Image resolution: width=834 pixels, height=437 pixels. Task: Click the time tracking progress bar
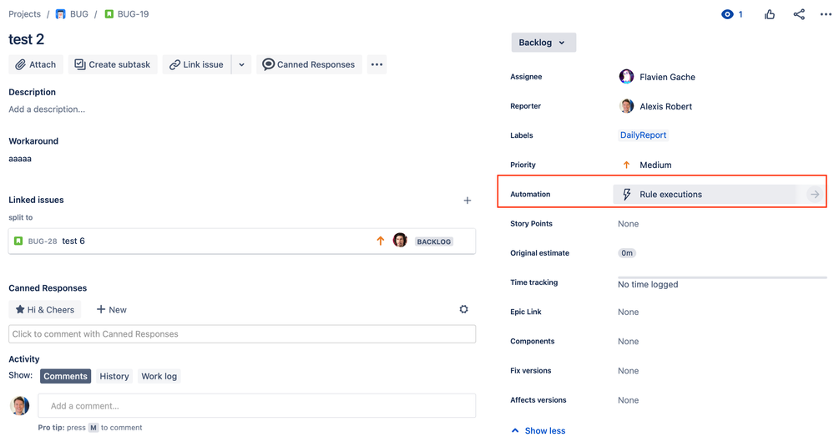722,277
